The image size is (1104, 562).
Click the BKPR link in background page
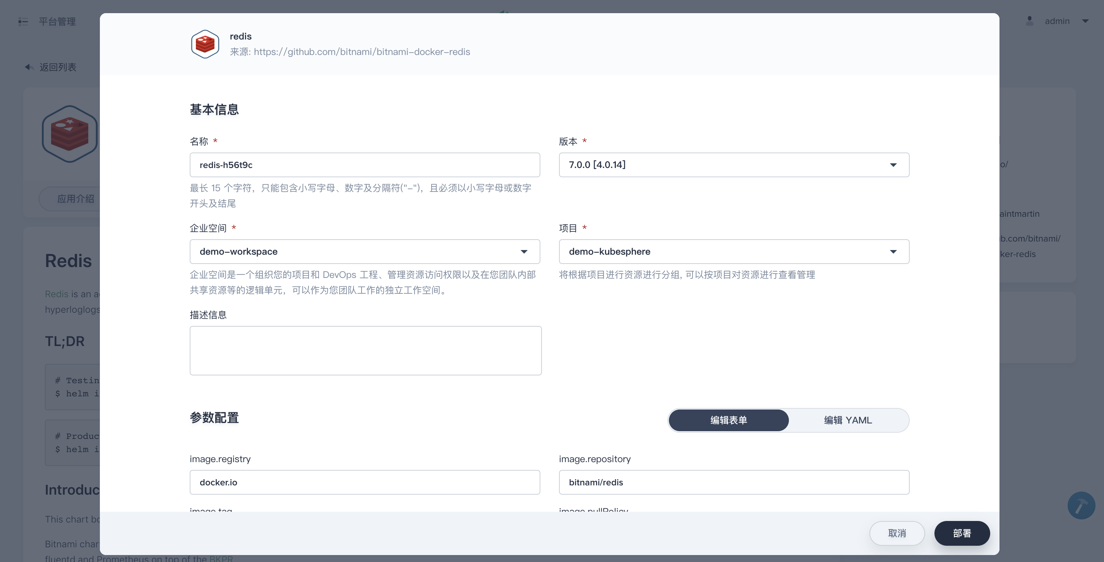(x=221, y=558)
